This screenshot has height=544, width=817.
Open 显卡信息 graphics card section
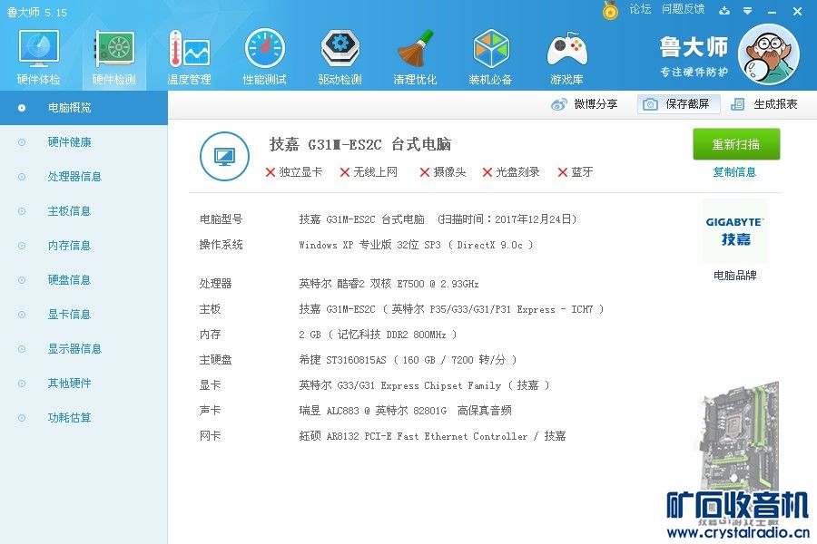[x=70, y=315]
